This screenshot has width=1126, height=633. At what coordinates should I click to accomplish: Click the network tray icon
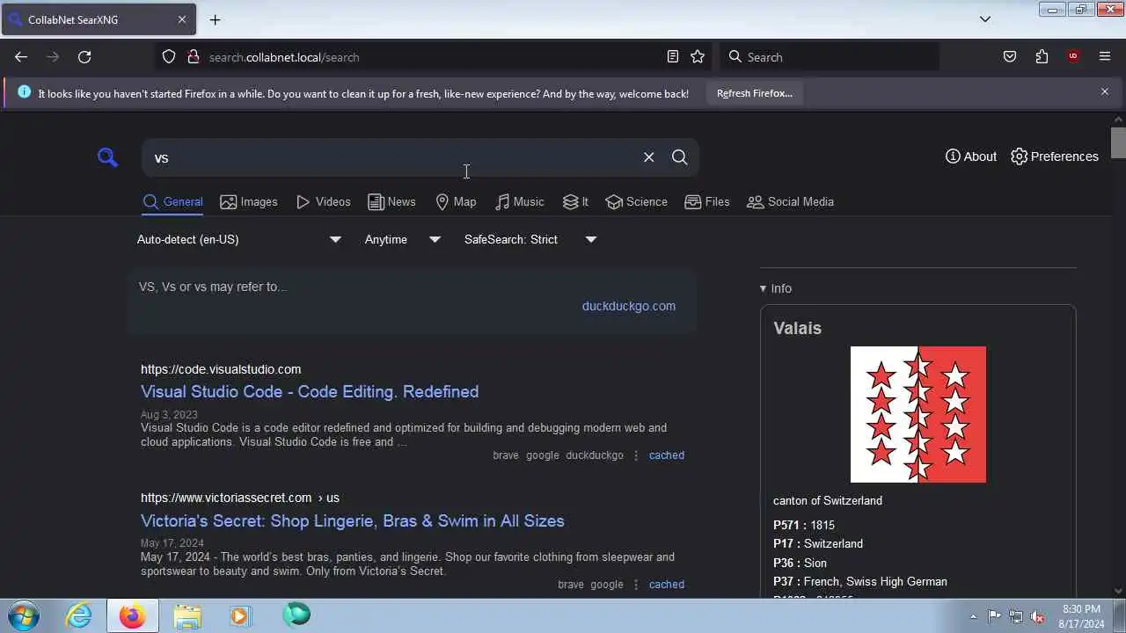[x=1016, y=616]
